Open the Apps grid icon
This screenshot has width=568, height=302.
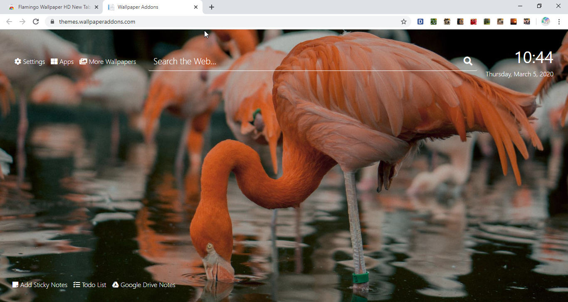(54, 61)
